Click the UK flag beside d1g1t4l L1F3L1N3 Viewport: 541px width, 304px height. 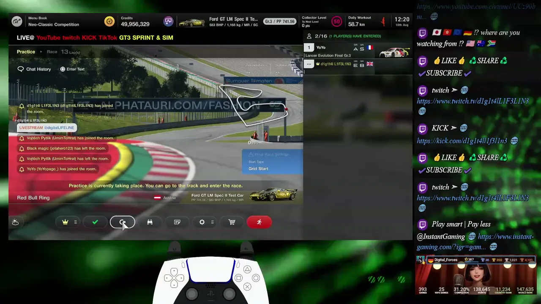click(370, 64)
